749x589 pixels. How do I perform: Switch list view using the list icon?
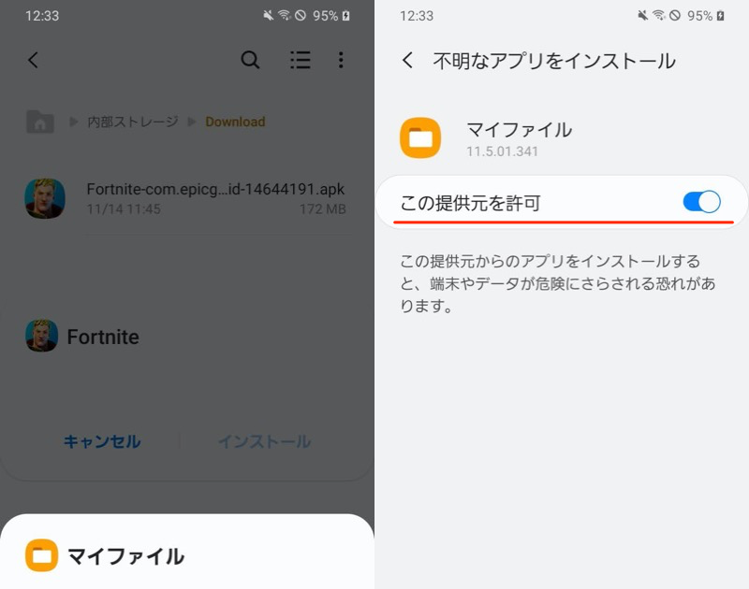click(x=301, y=60)
